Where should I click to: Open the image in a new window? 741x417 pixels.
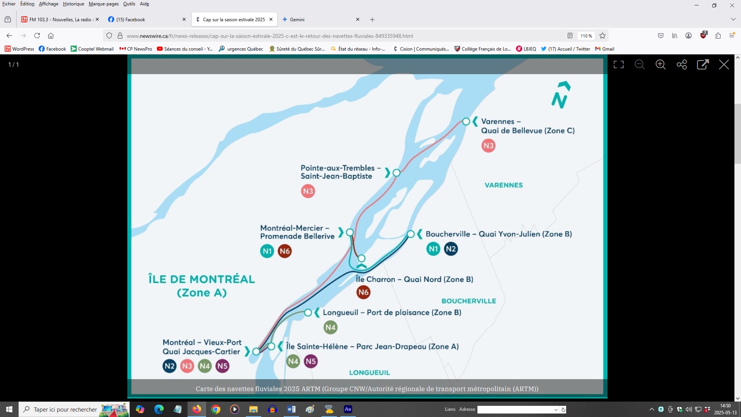pyautogui.click(x=702, y=64)
